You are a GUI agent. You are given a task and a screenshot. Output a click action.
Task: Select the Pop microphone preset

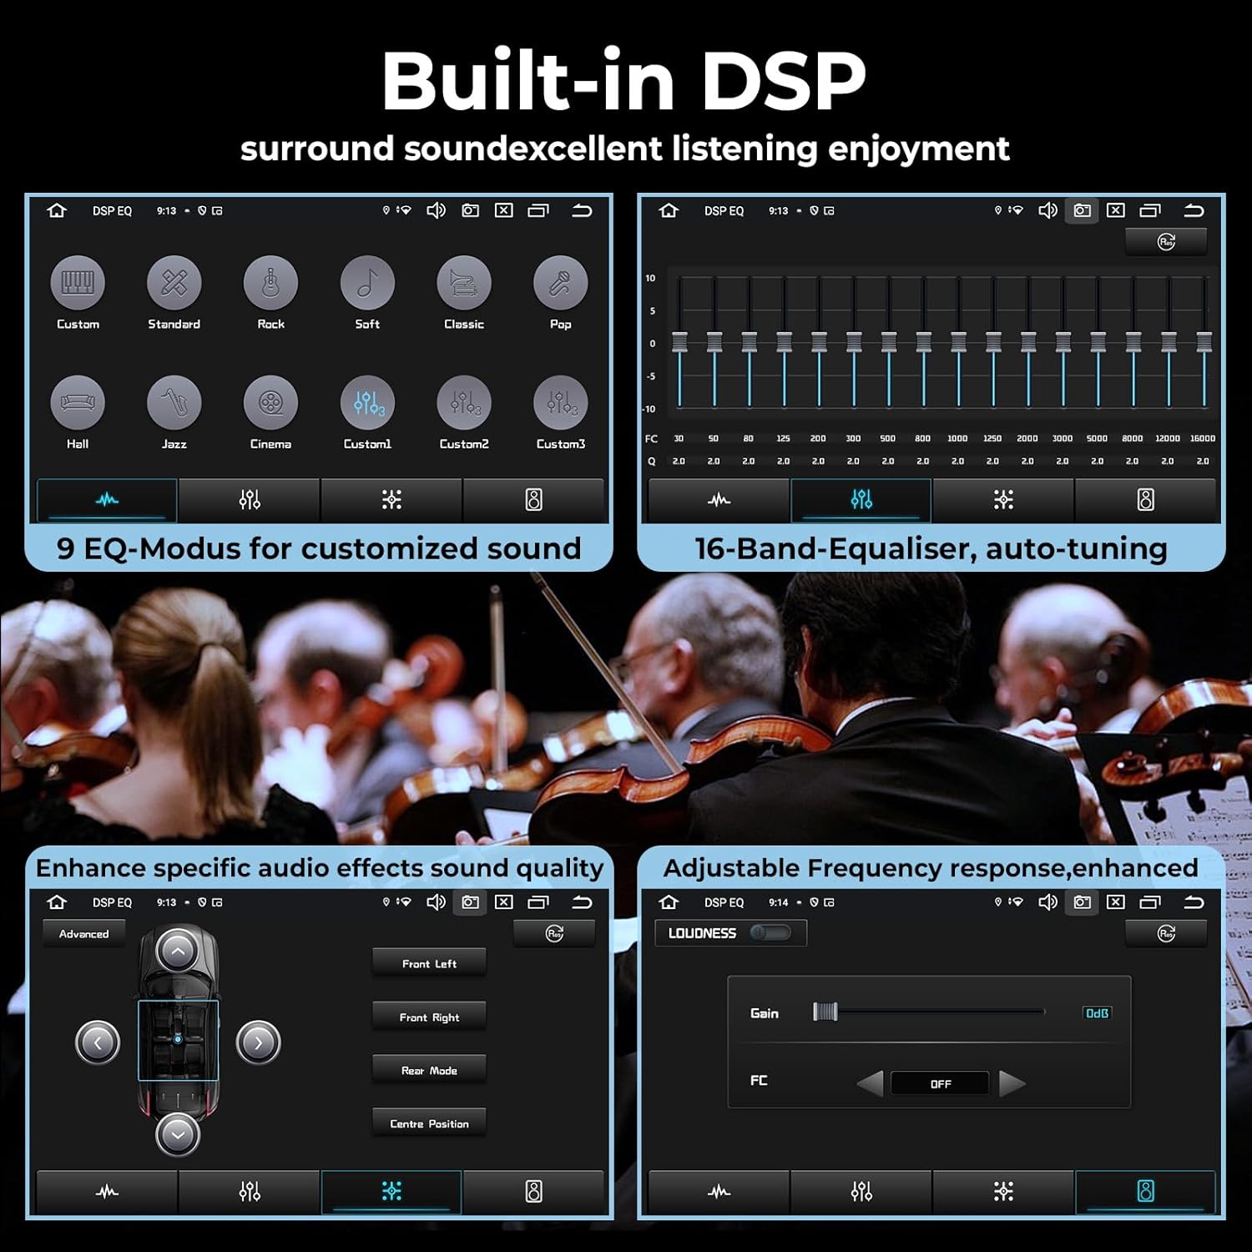pos(561,283)
